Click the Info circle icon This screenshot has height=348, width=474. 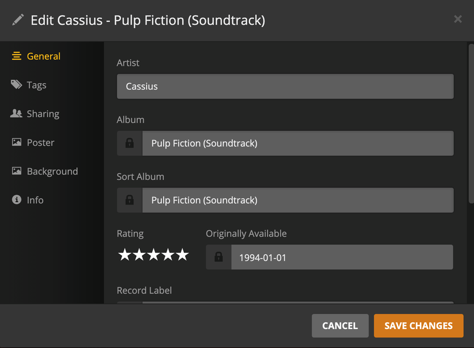17,200
